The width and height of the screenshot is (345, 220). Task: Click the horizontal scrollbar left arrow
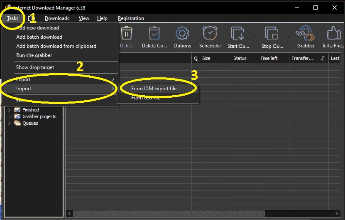(69, 213)
